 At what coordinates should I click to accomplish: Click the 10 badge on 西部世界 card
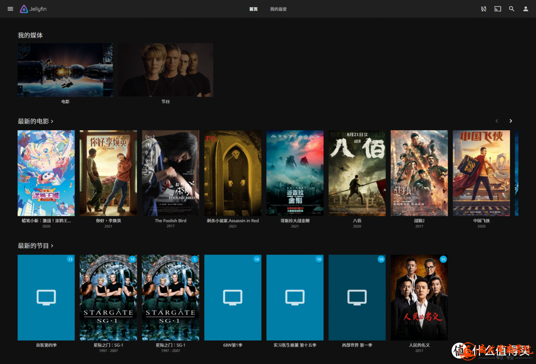tap(381, 259)
